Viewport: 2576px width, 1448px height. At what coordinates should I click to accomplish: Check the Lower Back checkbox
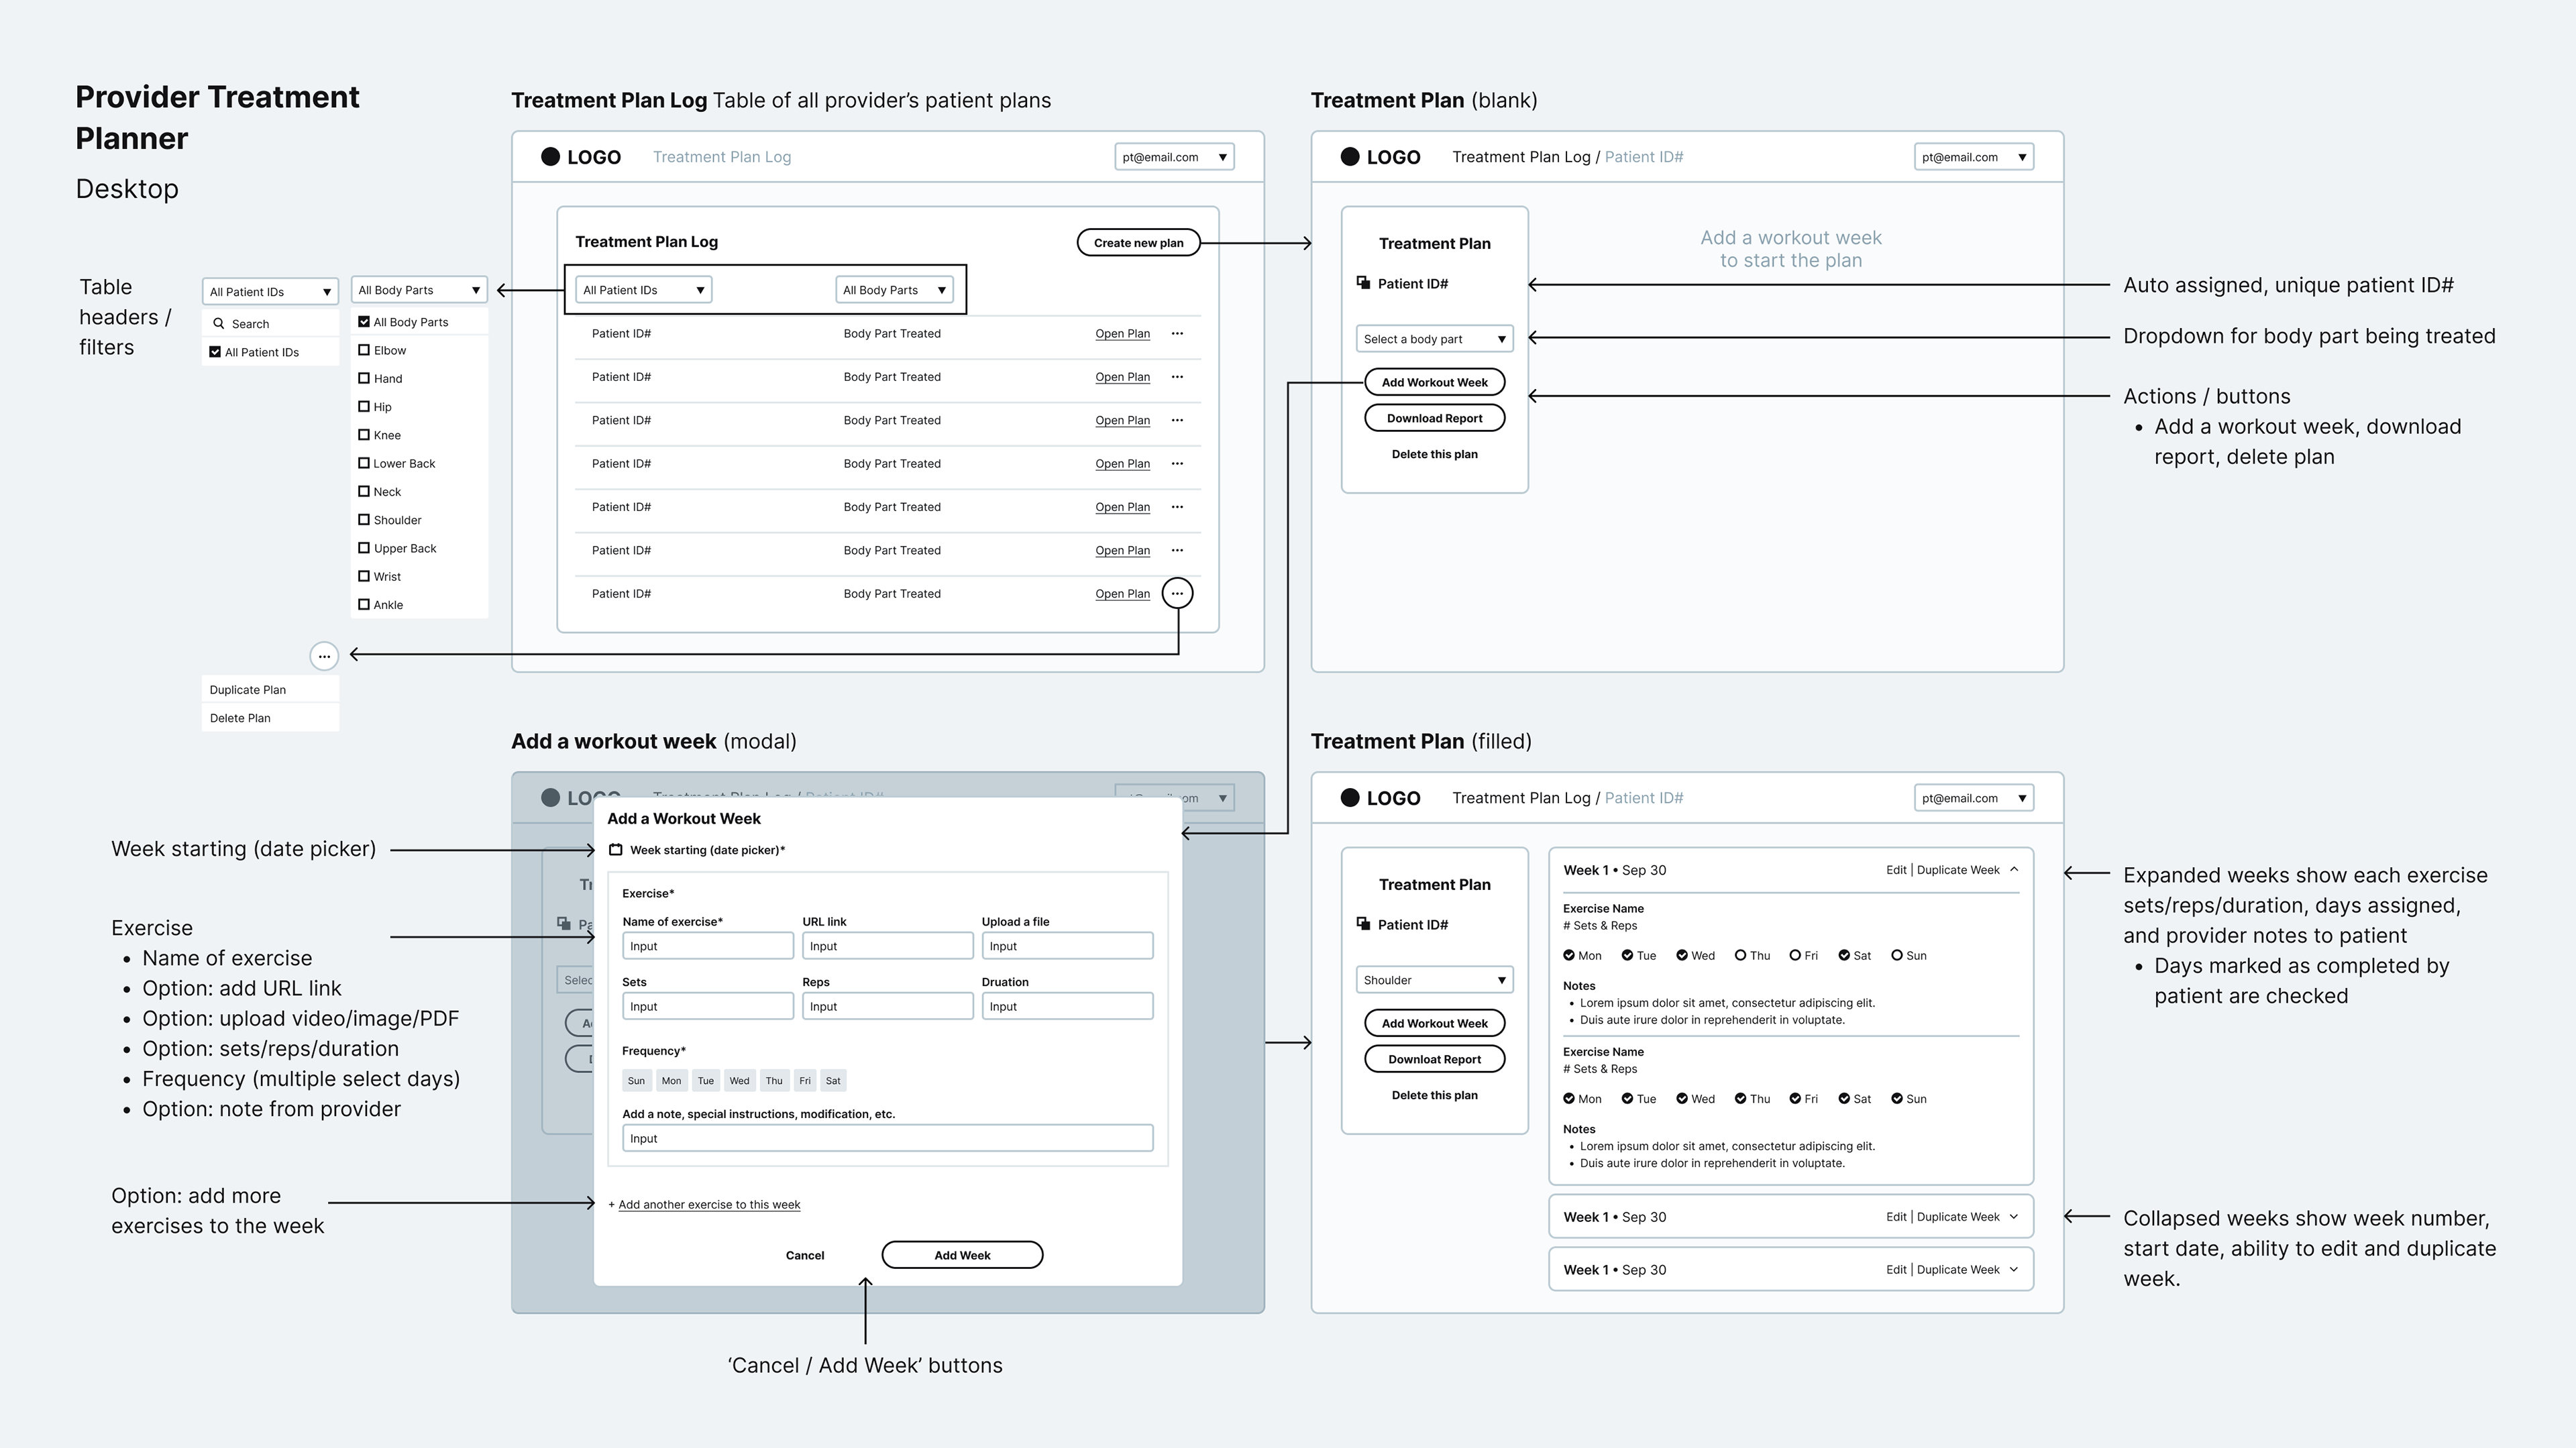coord(364,463)
